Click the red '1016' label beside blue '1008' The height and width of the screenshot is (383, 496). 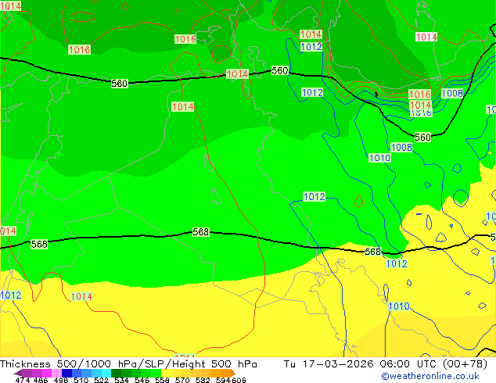tap(420, 94)
